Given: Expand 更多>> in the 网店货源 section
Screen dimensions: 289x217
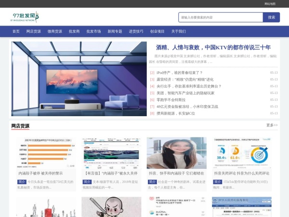Looking at the screenshot, I should (272, 125).
